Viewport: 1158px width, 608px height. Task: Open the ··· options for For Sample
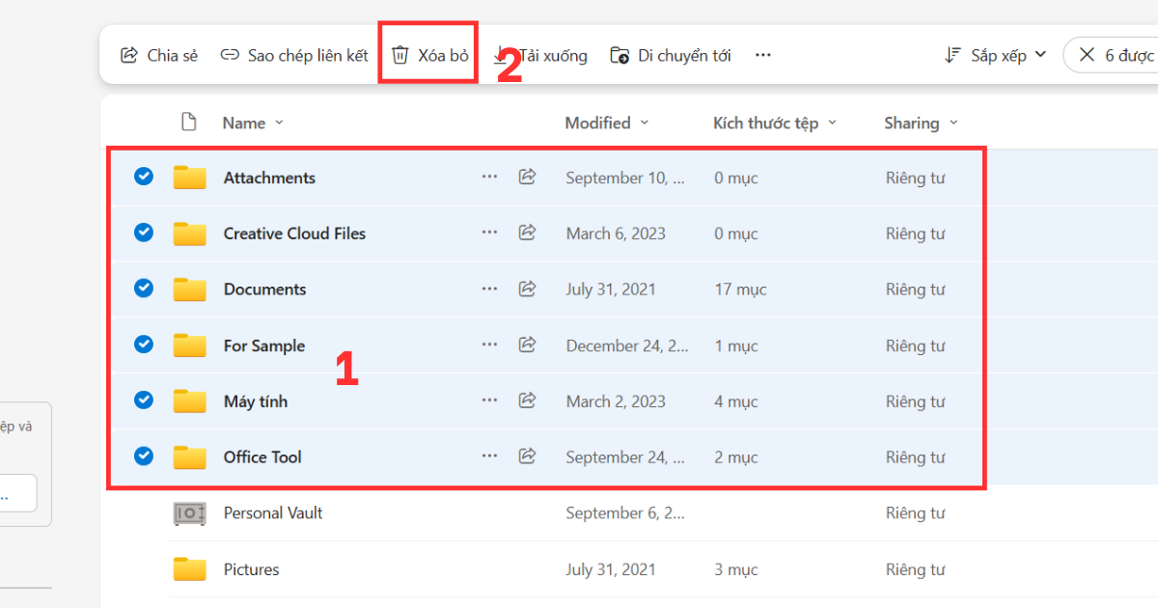click(x=489, y=345)
